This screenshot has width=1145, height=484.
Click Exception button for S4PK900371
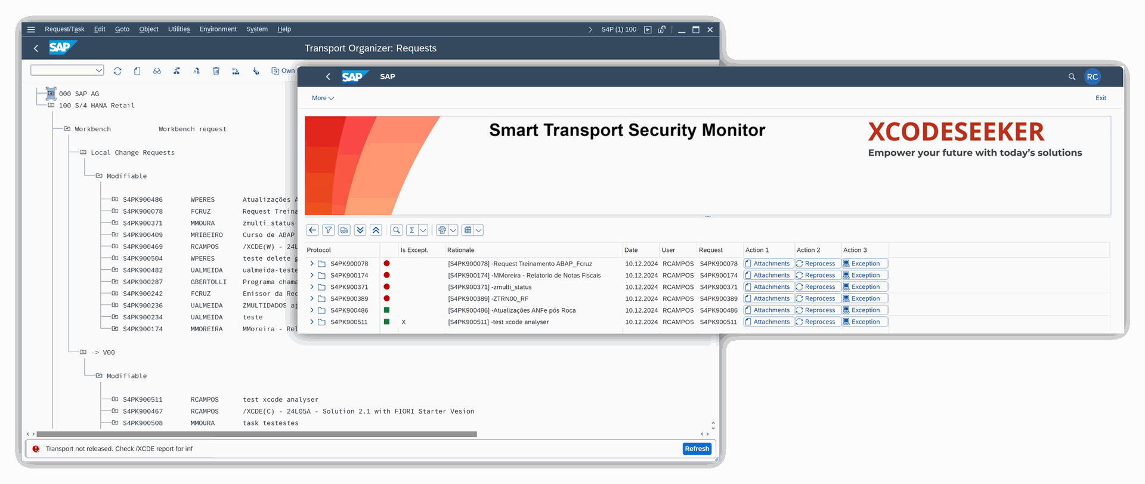[x=865, y=287]
